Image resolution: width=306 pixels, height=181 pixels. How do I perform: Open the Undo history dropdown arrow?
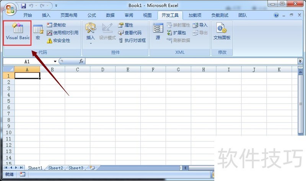(x=36, y=6)
